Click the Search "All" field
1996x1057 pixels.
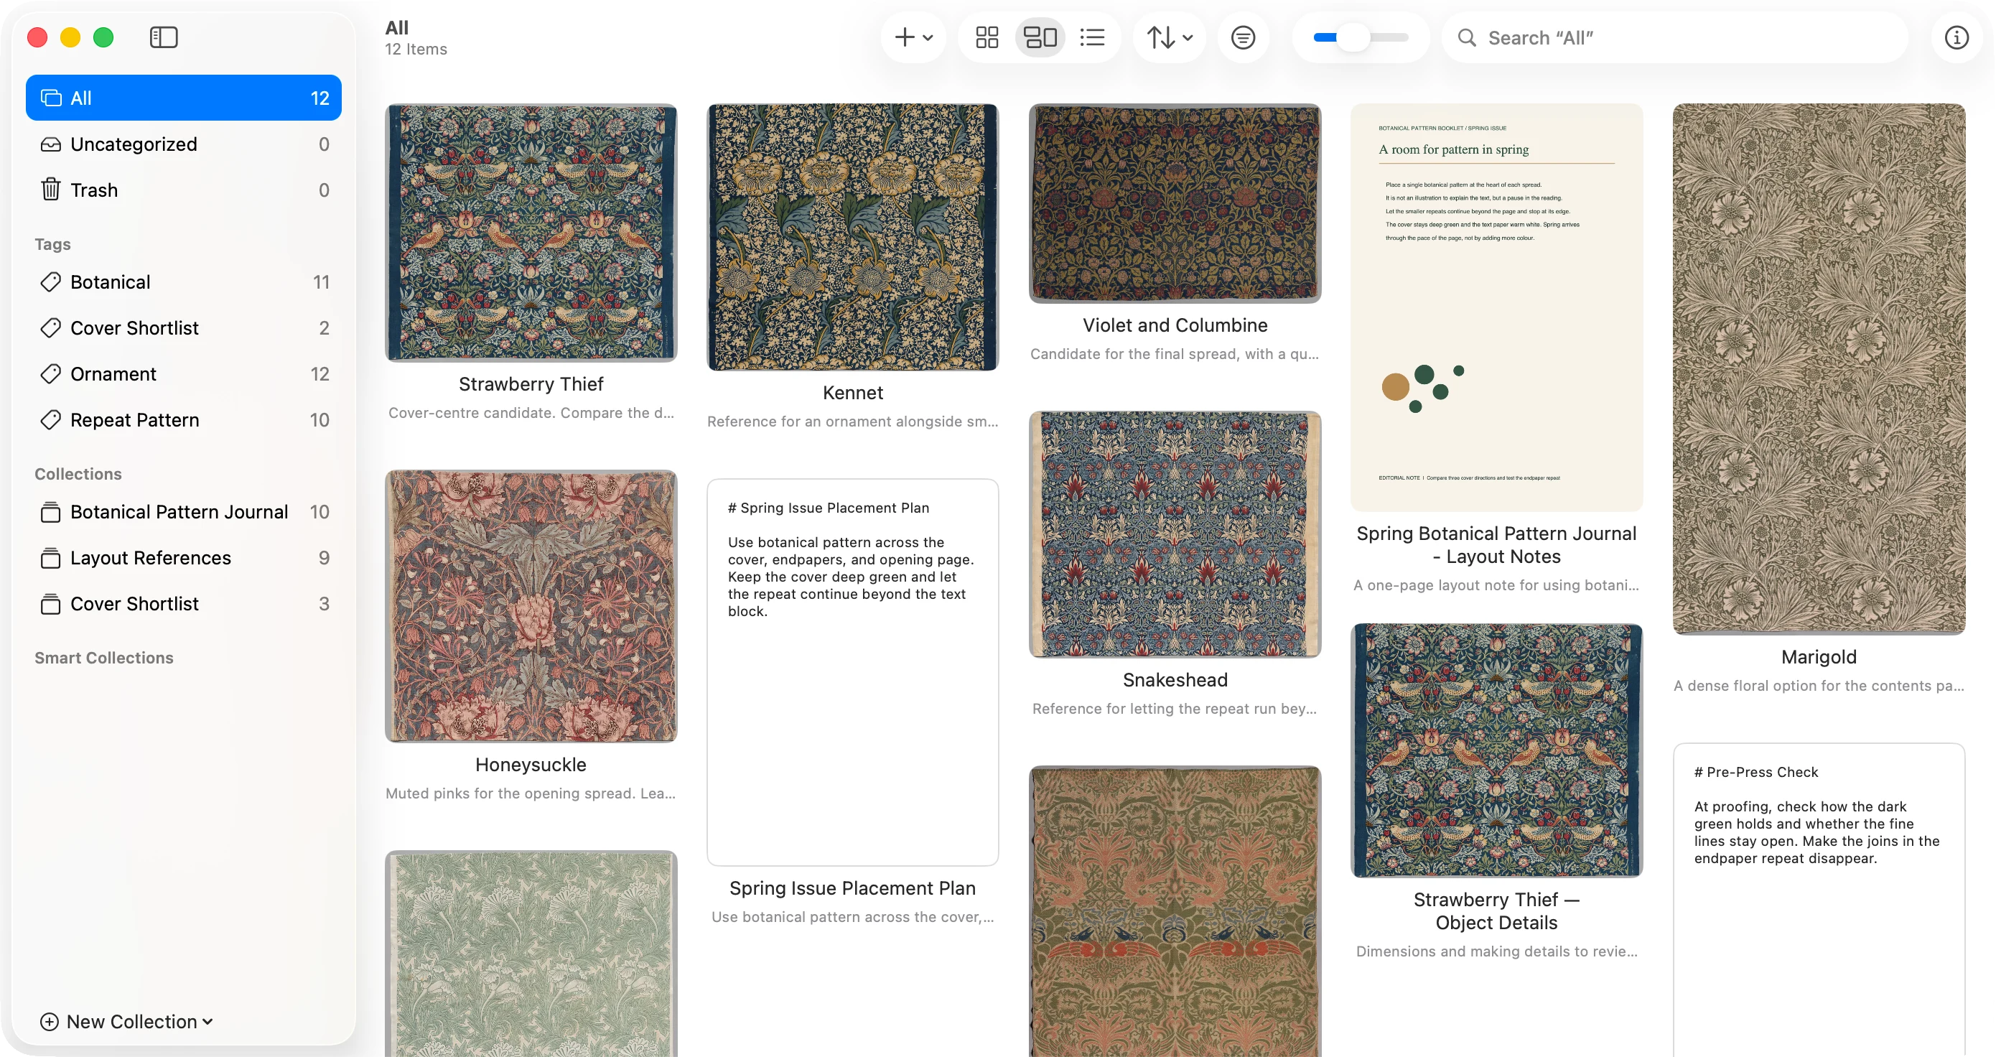tap(1674, 37)
